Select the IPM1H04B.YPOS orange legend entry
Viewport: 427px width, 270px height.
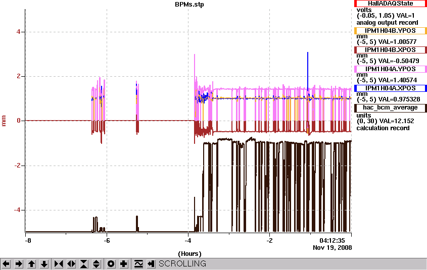coord(390,31)
